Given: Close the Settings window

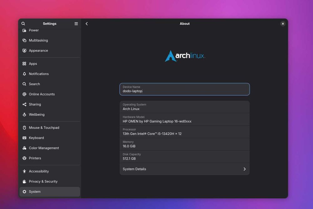Looking at the screenshot, I should point(283,23).
